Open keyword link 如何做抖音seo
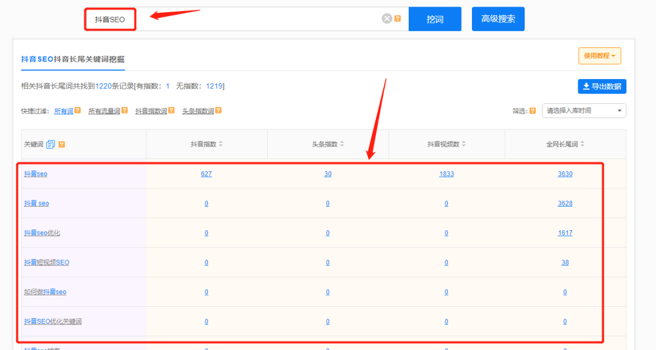The image size is (656, 350). pos(45,292)
